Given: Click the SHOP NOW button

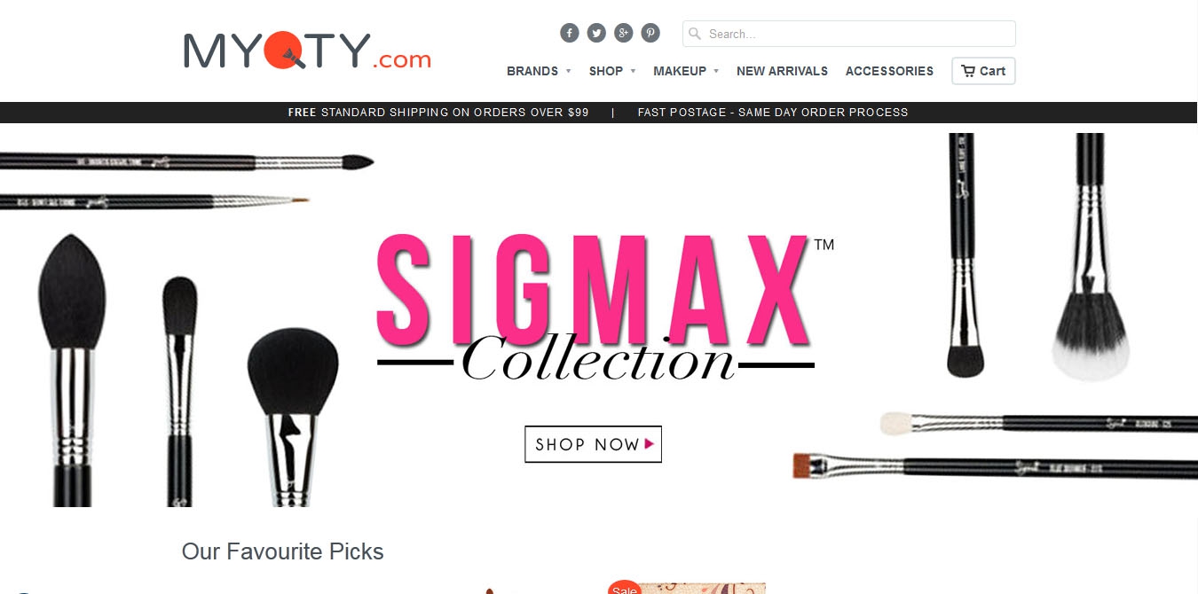Looking at the screenshot, I should pos(593,444).
